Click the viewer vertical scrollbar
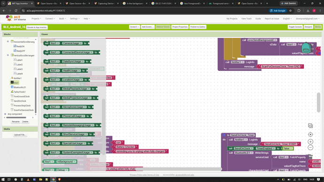This screenshot has width=324, height=182. 318,103
